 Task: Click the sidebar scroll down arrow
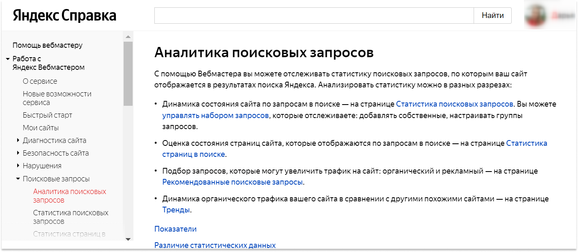128,239
